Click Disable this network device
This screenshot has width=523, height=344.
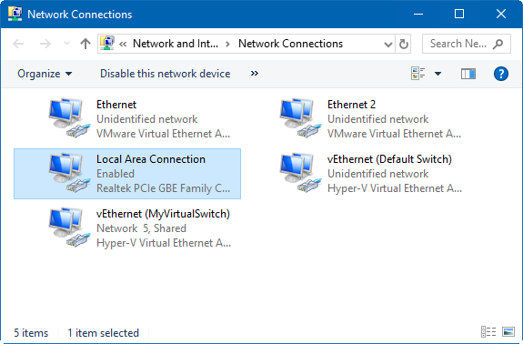[166, 74]
